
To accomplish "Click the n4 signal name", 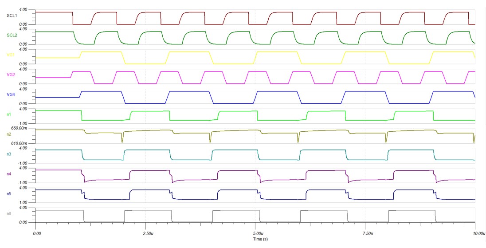I will (x=9, y=173).
